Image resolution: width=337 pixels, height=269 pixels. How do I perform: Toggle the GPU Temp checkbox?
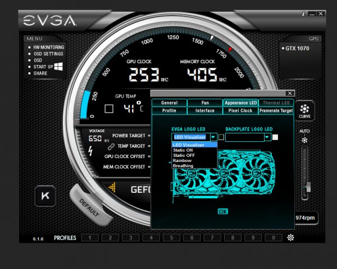pos(109,109)
